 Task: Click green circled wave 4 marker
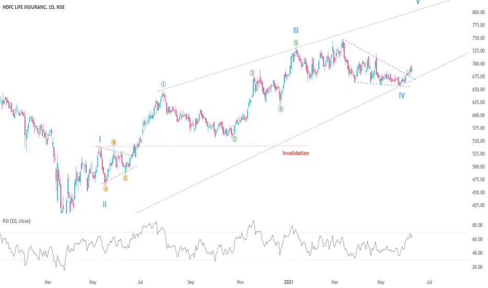click(x=281, y=109)
